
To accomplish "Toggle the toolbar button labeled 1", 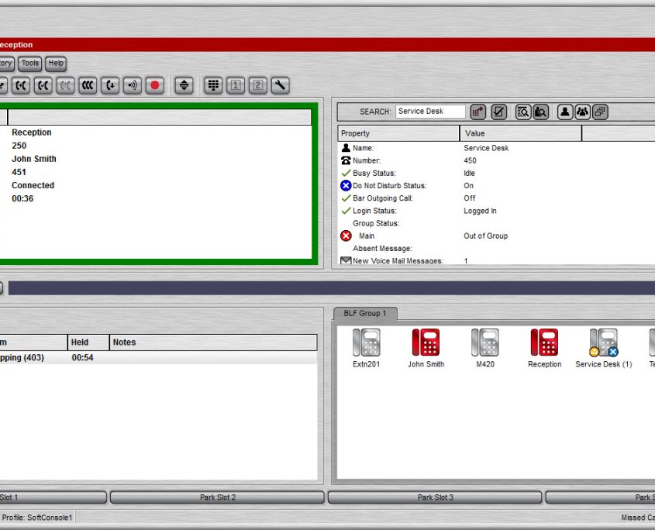I will (x=236, y=85).
